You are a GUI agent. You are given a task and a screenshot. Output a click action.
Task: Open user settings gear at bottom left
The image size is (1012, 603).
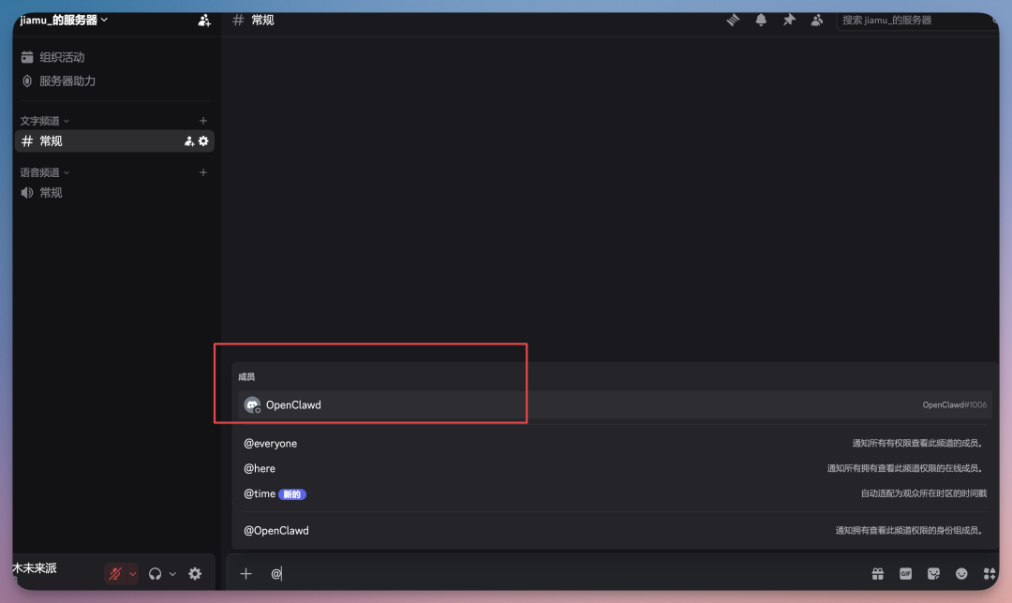tap(195, 574)
